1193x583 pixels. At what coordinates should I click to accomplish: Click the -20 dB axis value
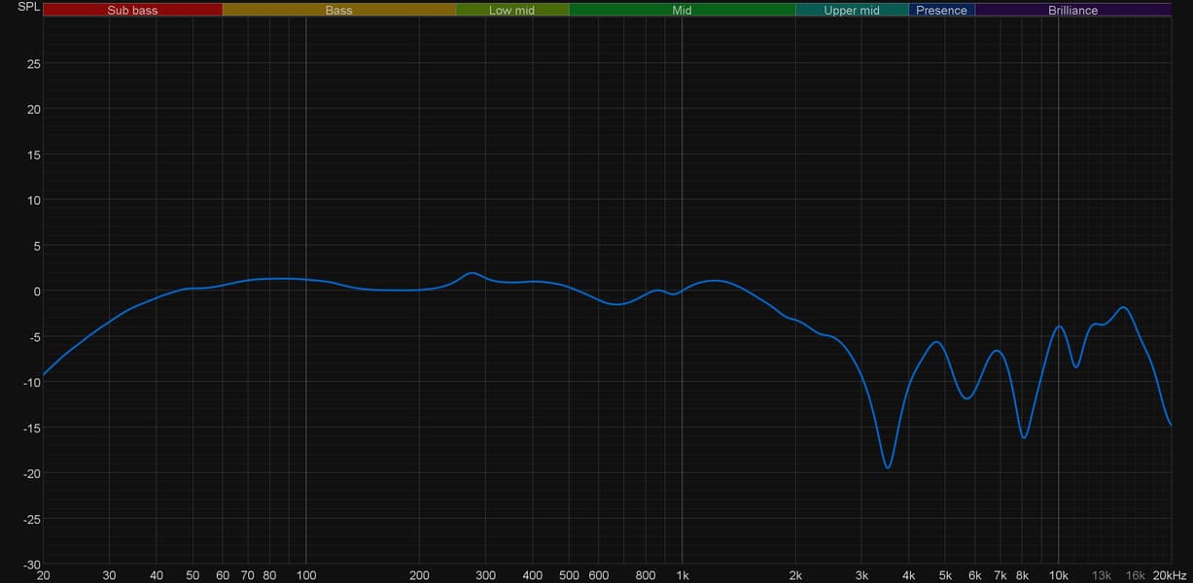32,474
